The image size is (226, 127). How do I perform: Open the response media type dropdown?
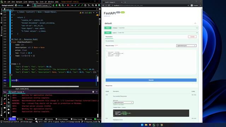pos(123,103)
